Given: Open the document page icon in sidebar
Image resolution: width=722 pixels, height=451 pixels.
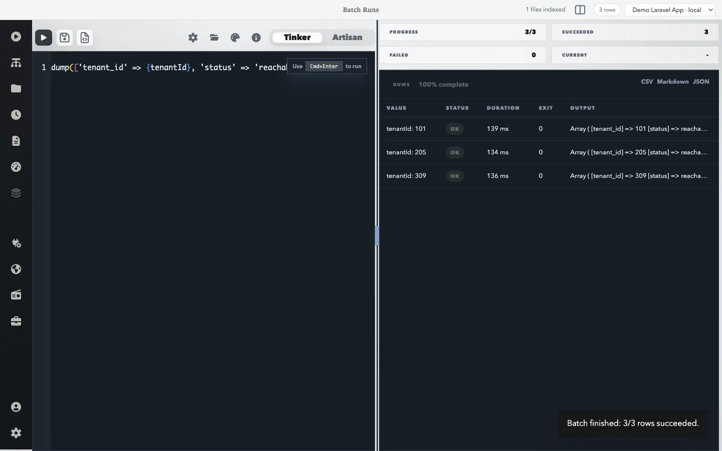Looking at the screenshot, I should coord(16,141).
